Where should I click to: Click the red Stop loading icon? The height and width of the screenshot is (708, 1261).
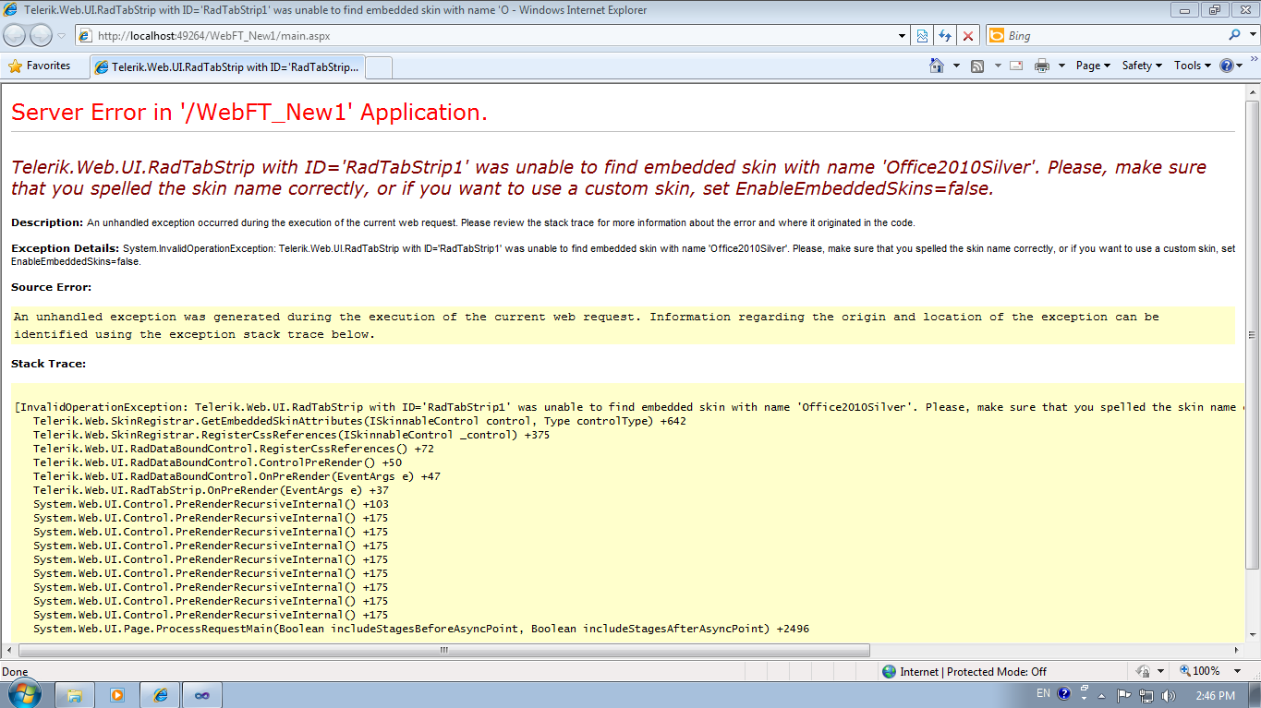coord(967,36)
